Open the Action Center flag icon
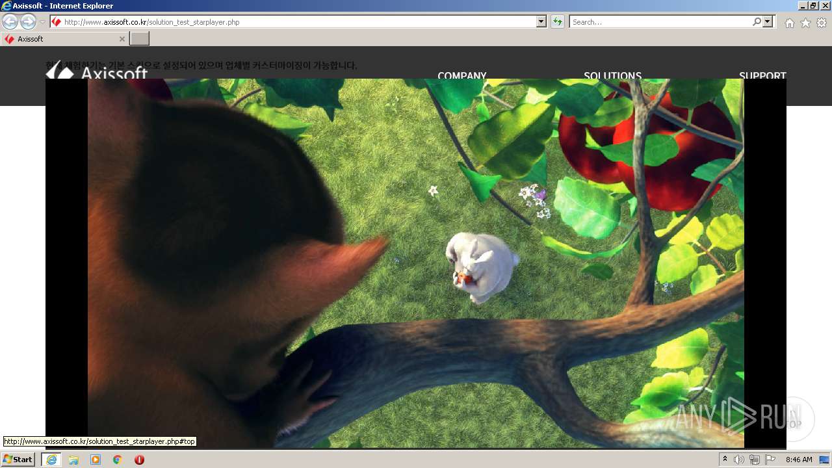This screenshot has height=468, width=832. click(x=770, y=460)
